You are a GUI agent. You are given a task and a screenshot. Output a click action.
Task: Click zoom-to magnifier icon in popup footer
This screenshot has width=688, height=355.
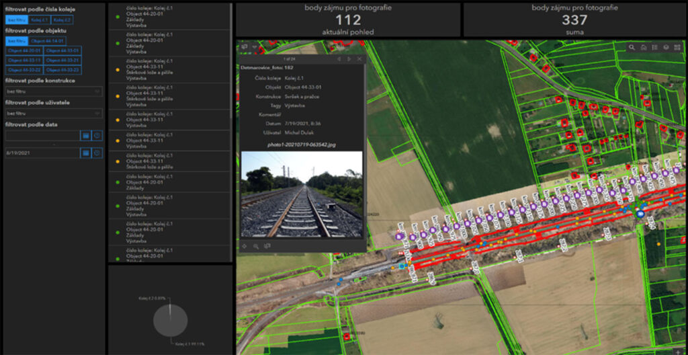click(x=256, y=246)
